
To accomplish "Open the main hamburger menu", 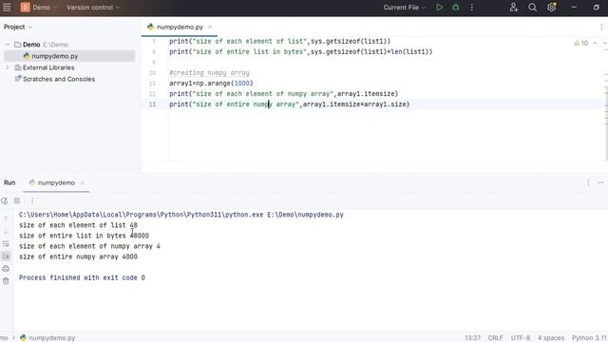I will tap(7, 8).
